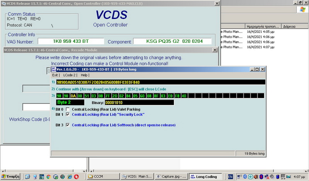
Task: Open wireless network tray icon
Action: click(x=239, y=177)
